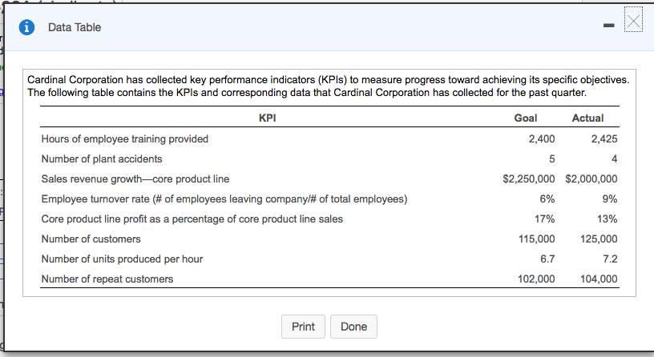Minimize the Data Table dialog with the dash
This screenshot has height=357, width=654.
(608, 26)
